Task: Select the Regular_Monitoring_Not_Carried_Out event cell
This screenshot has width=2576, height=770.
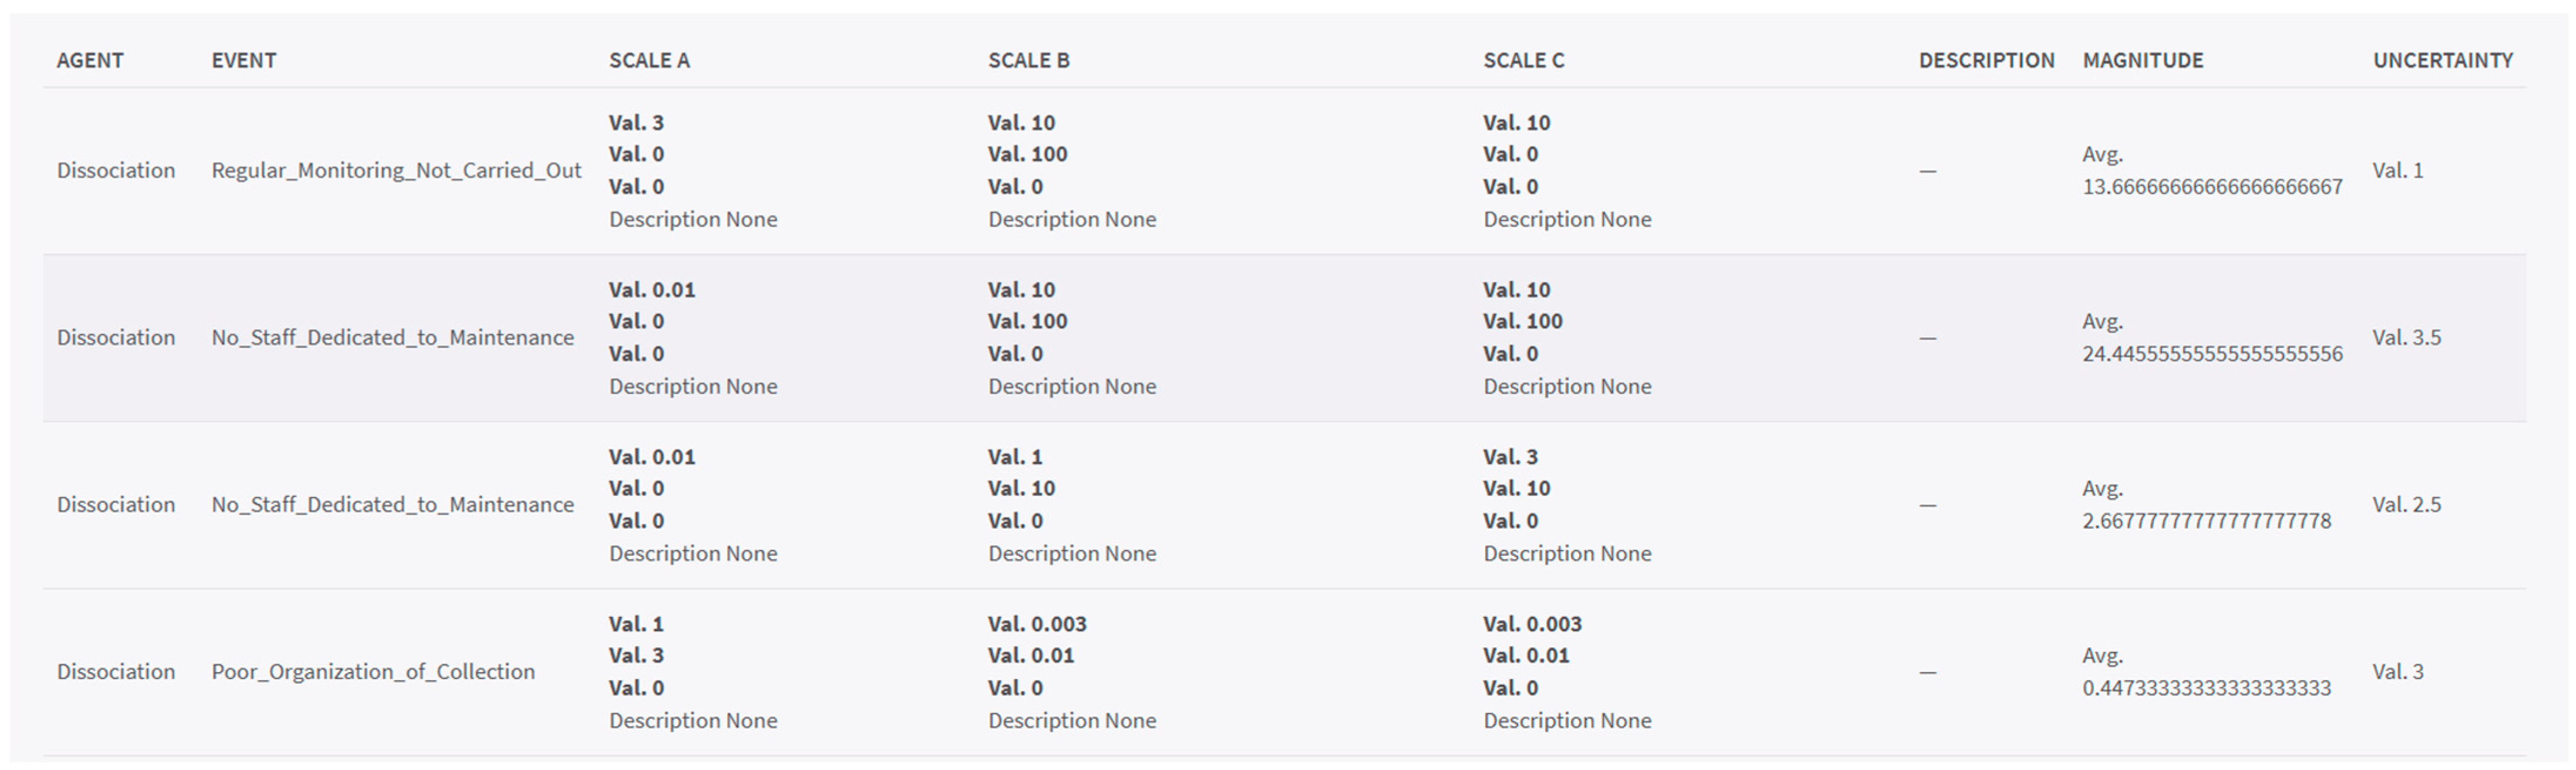Action: 396,171
